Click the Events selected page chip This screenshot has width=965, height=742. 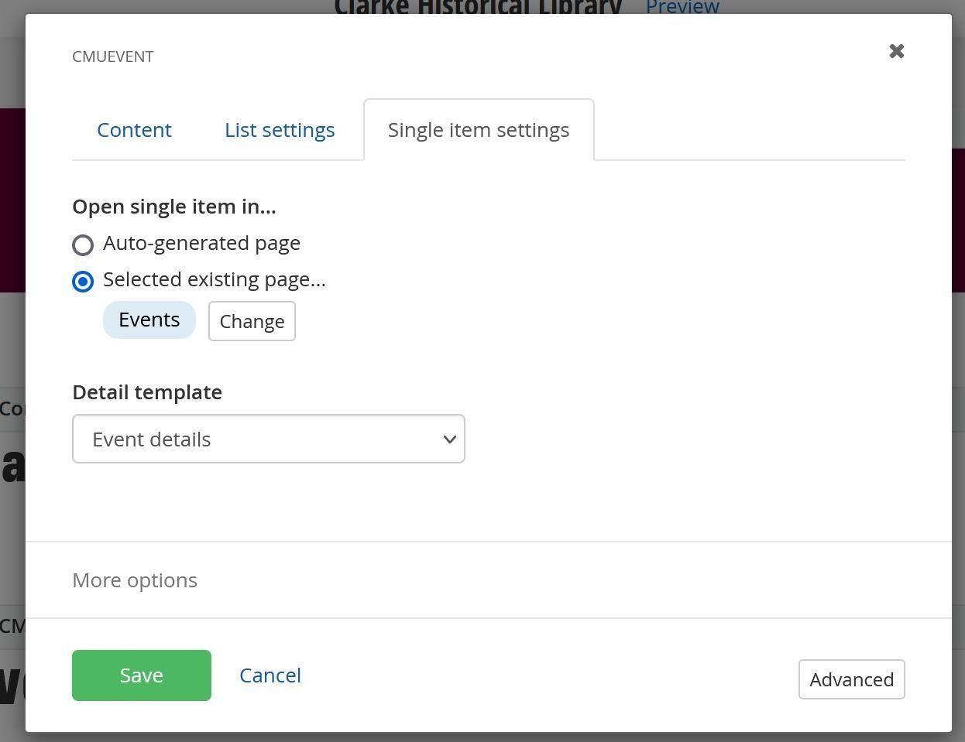tap(149, 320)
